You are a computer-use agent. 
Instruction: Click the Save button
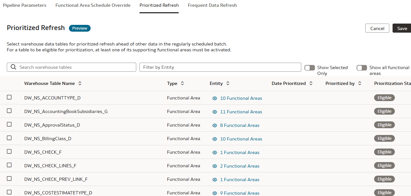402,28
